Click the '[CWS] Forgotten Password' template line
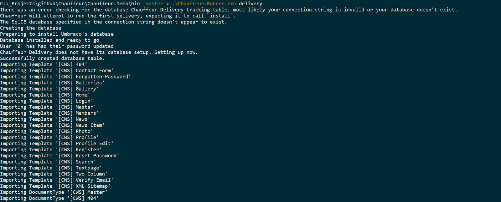The height and width of the screenshot is (202, 501). pyautogui.click(x=65, y=77)
